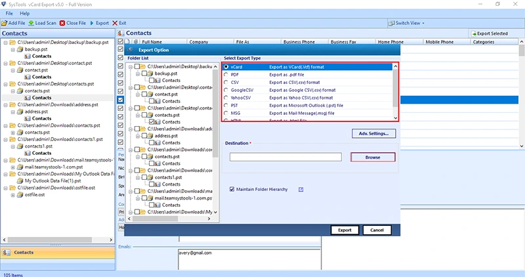Collapse the backup.pst node in left tree
This screenshot has width=525, height=277.
coord(12,49)
